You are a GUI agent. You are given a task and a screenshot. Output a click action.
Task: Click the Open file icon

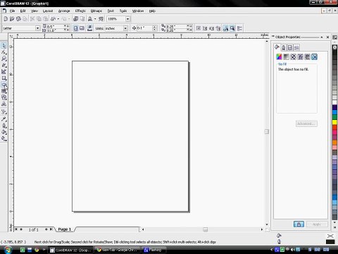[x=12, y=19]
